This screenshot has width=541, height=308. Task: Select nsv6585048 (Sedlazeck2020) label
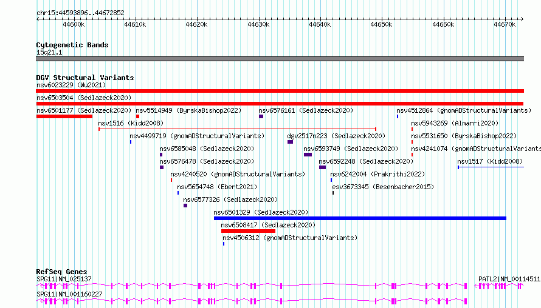click(207, 149)
